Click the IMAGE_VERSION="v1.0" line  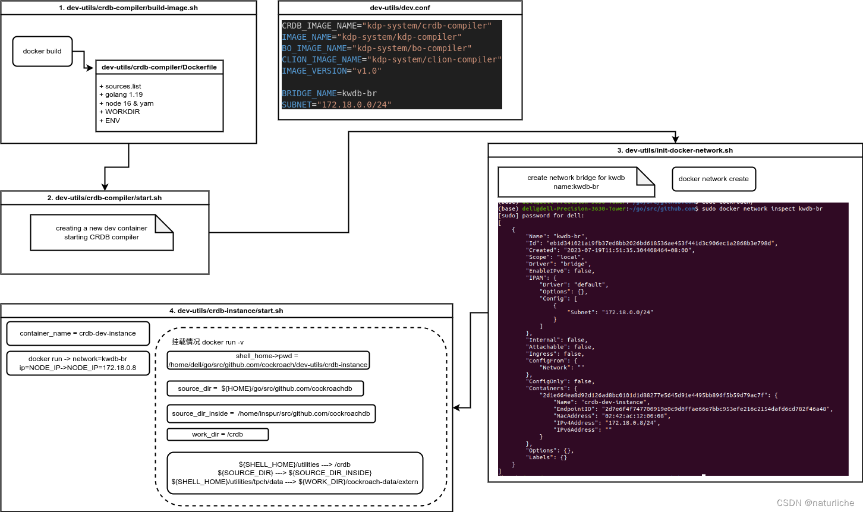tap(332, 71)
